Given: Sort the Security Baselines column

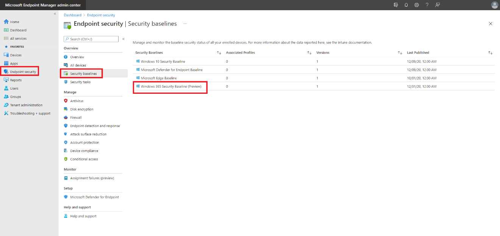Looking at the screenshot, I should [219, 52].
